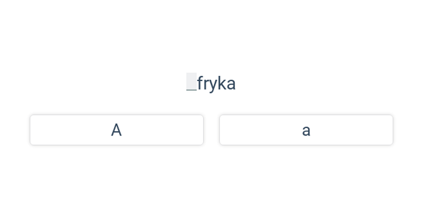The height and width of the screenshot is (211, 423).
Task: Select the lowercase letter a option
Action: 306,130
